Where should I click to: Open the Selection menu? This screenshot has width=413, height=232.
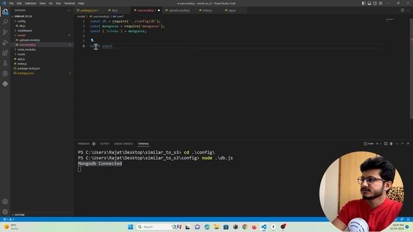[x=30, y=3]
